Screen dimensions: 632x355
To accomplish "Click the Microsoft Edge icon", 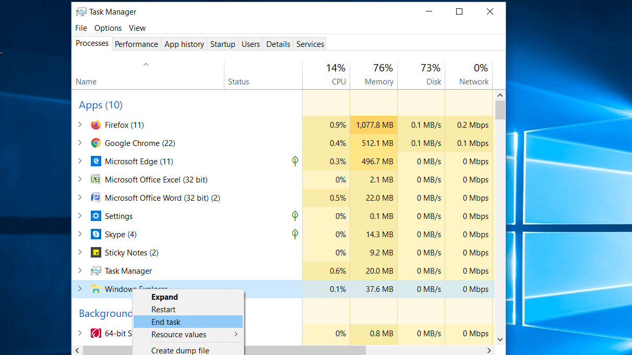I will pos(96,161).
